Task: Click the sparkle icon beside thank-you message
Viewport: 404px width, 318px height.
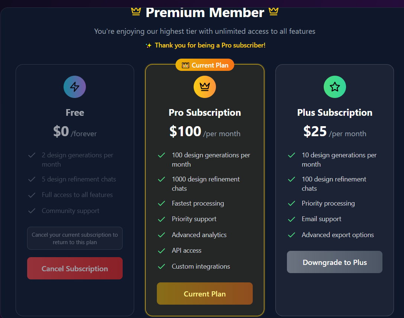Action: click(x=148, y=45)
